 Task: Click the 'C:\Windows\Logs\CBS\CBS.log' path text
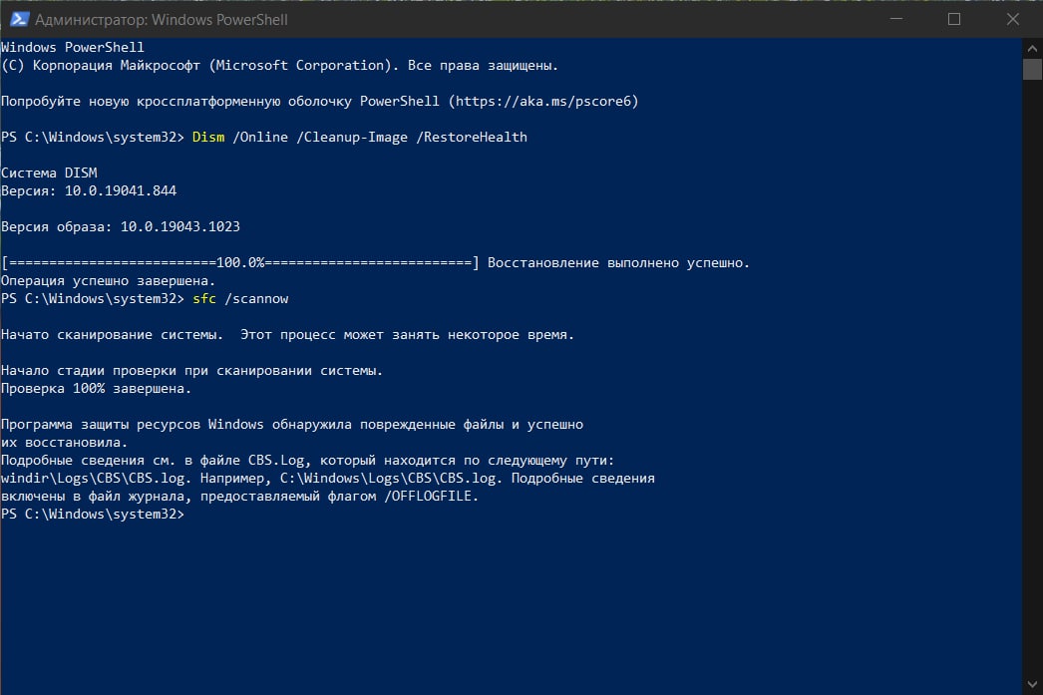pyautogui.click(x=391, y=479)
